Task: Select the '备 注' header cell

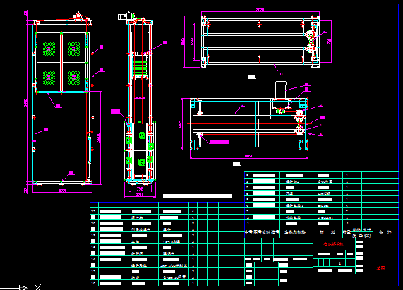Action: pos(385,232)
